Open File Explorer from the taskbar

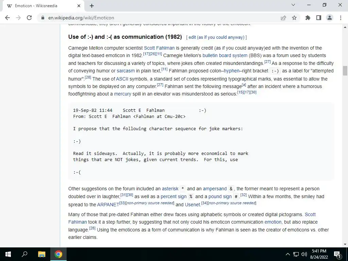41,254
